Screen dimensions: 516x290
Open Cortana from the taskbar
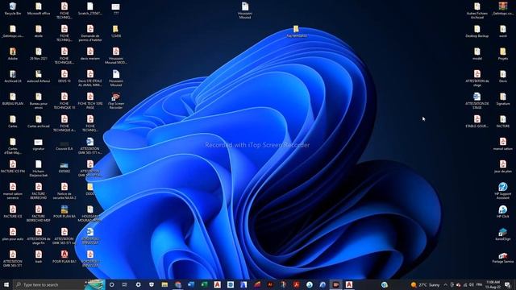point(111,284)
